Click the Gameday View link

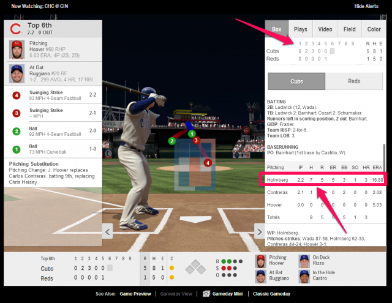click(176, 294)
